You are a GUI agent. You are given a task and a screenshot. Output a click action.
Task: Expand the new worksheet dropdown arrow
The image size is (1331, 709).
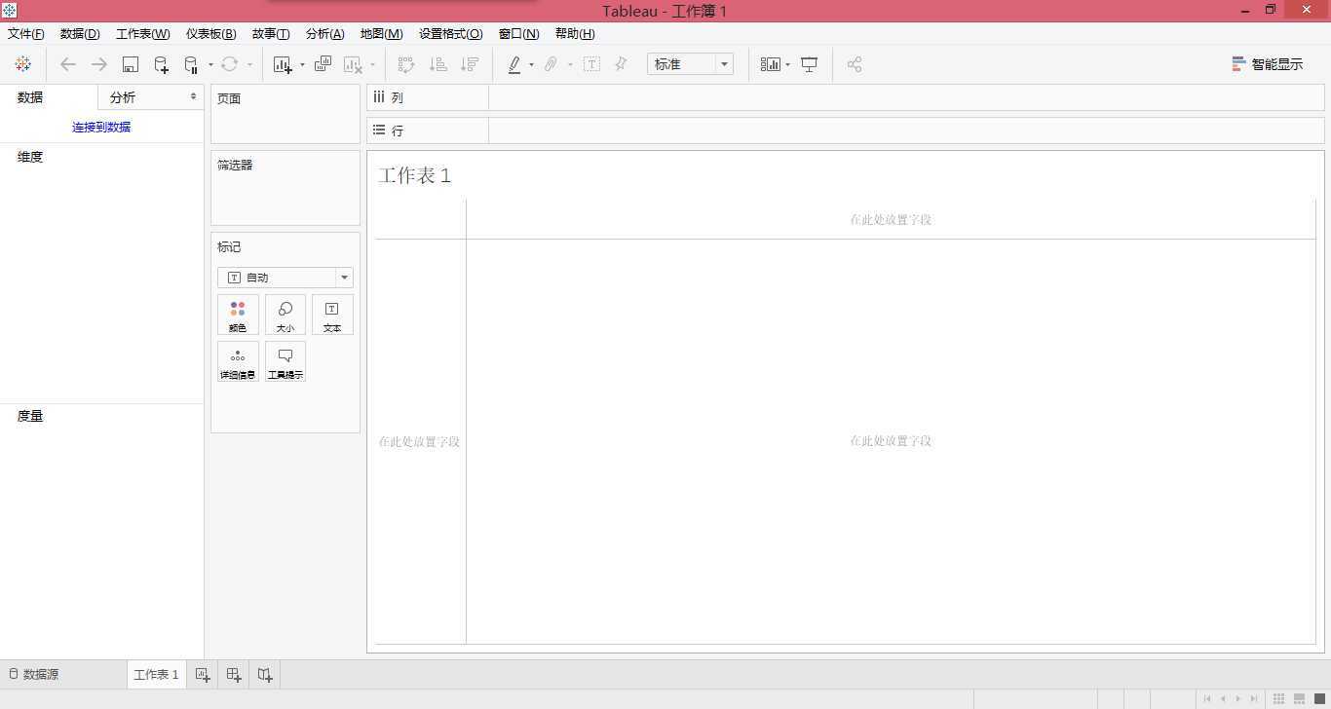(x=302, y=65)
